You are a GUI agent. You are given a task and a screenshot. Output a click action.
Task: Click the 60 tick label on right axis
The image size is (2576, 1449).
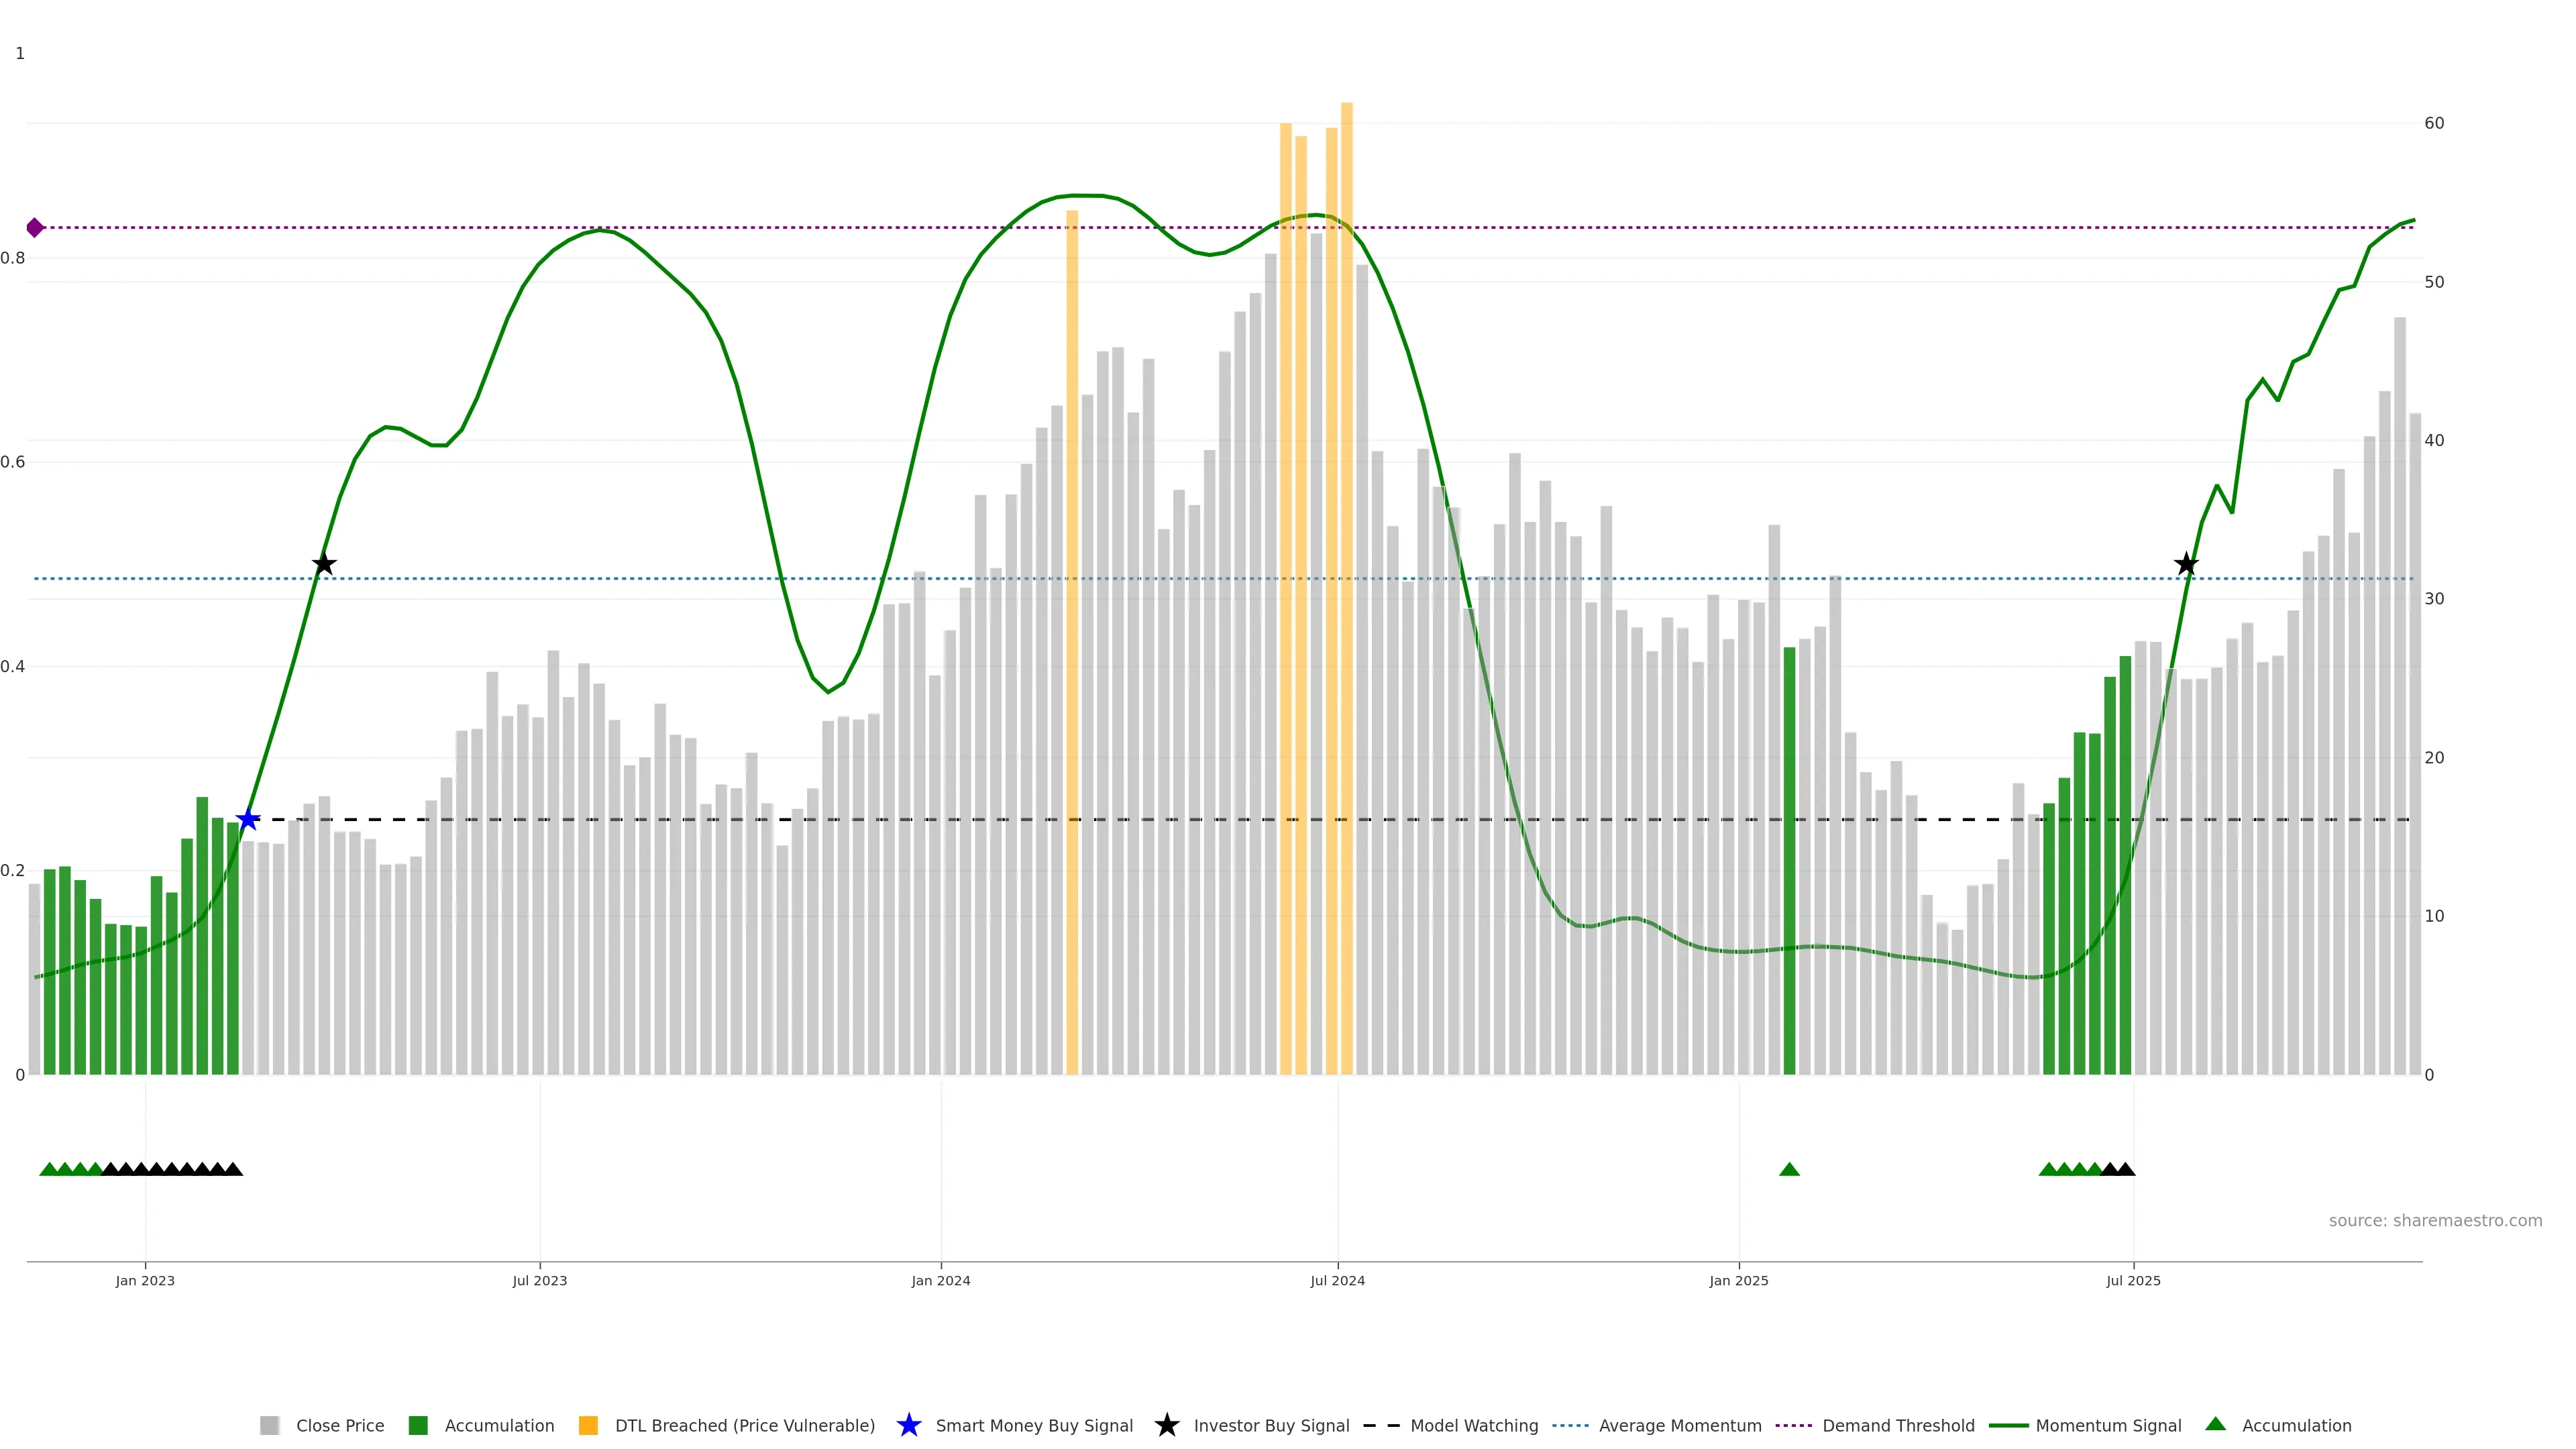pos(2434,123)
